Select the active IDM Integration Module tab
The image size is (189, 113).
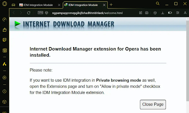pyautogui.click(x=83, y=5)
